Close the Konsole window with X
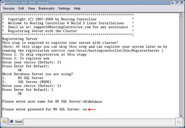185x128 pixels. click(x=182, y=2)
